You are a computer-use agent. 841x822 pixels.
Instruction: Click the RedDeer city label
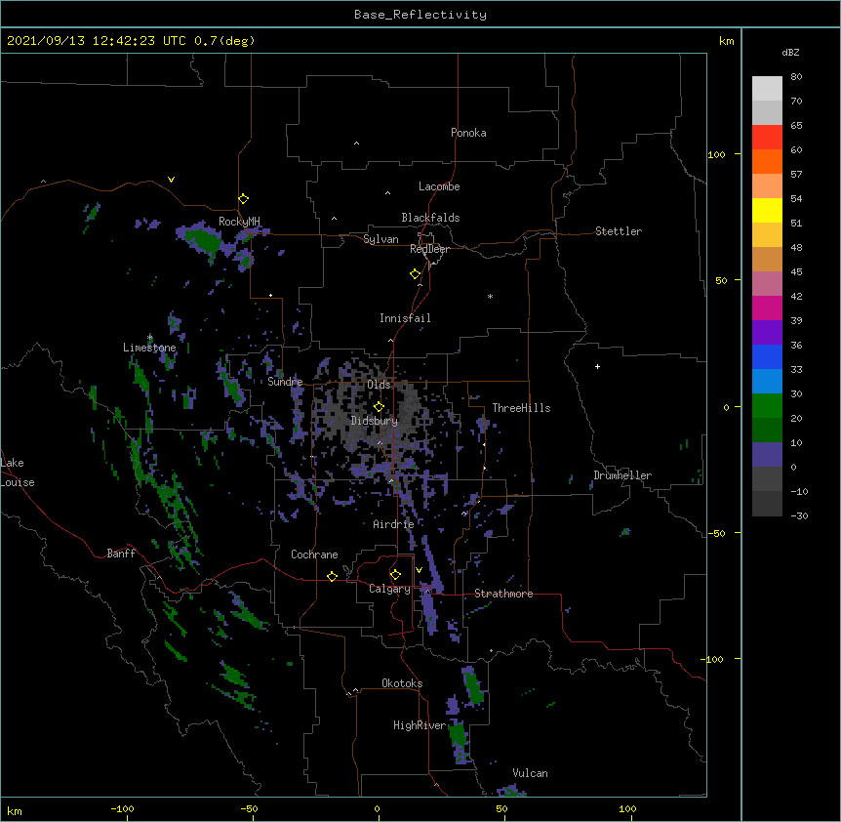[429, 249]
